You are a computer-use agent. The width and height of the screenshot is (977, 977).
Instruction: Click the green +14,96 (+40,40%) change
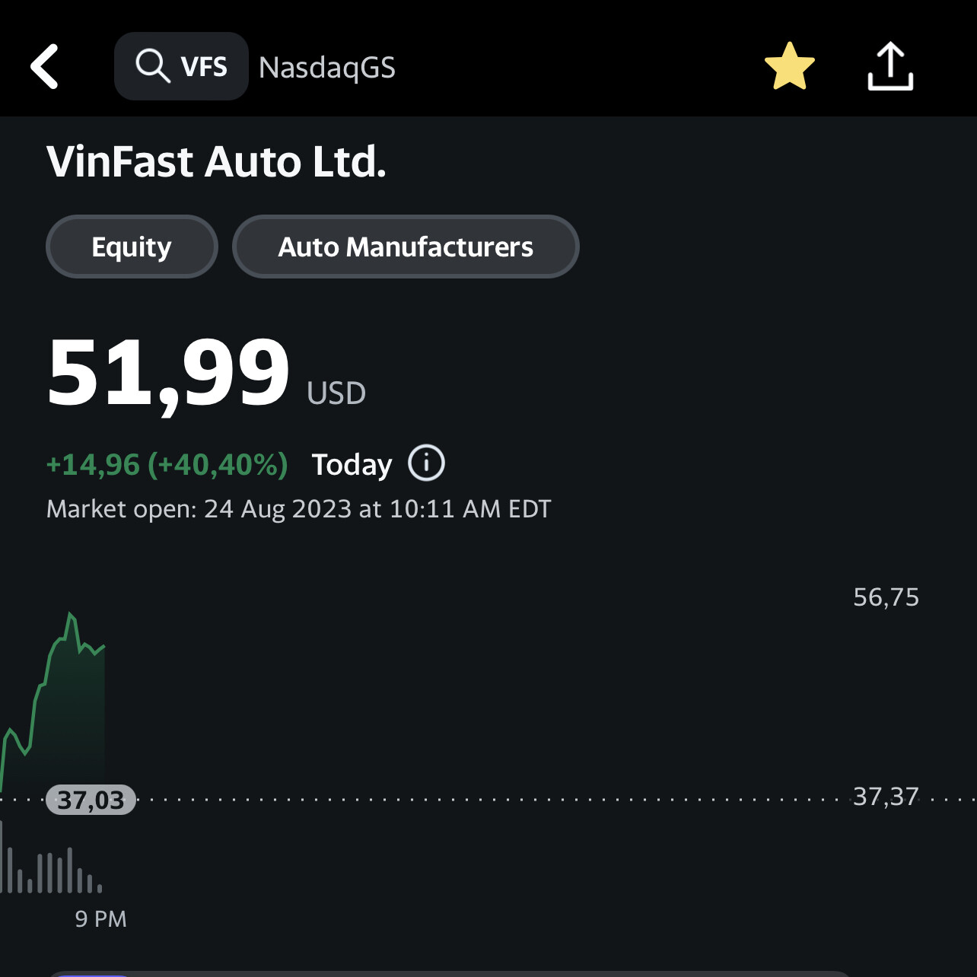click(x=167, y=464)
